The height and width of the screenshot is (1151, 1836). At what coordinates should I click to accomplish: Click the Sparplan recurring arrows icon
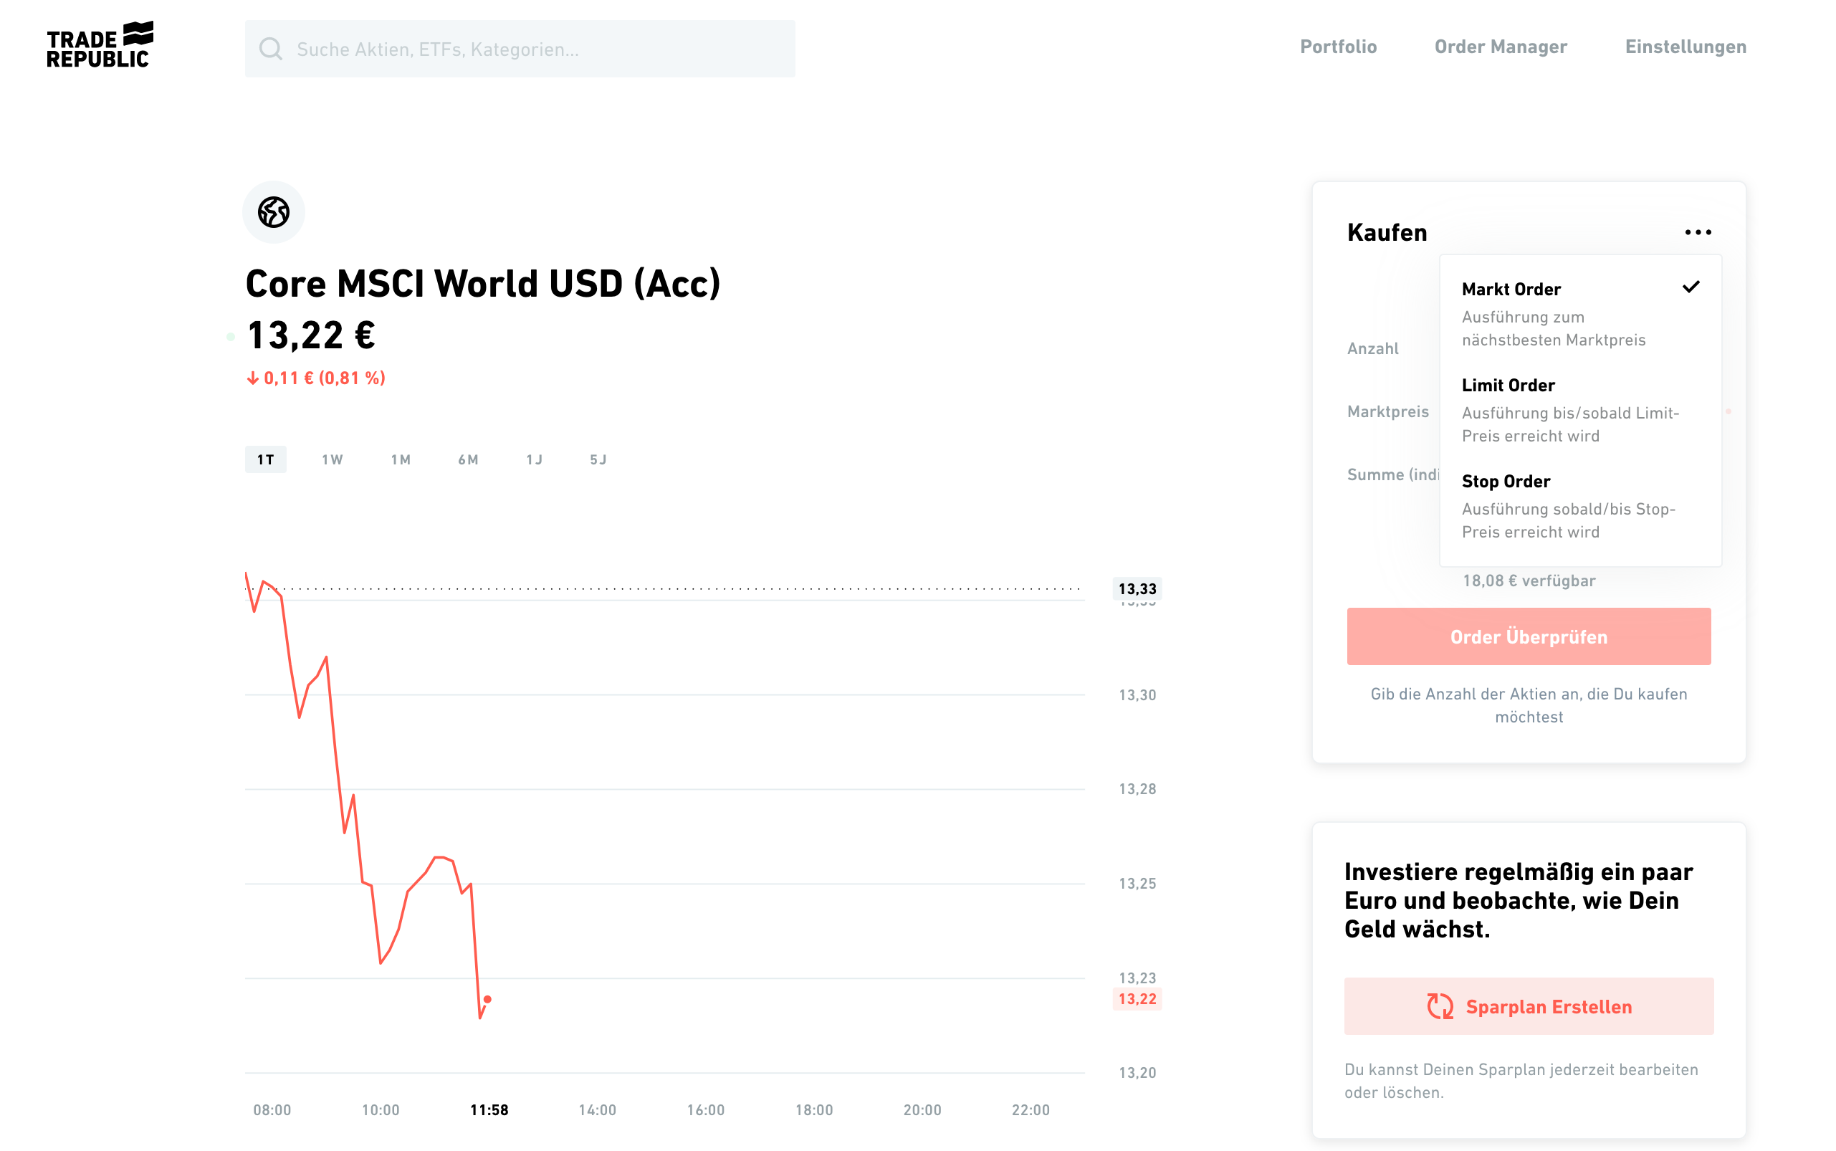click(1440, 1006)
